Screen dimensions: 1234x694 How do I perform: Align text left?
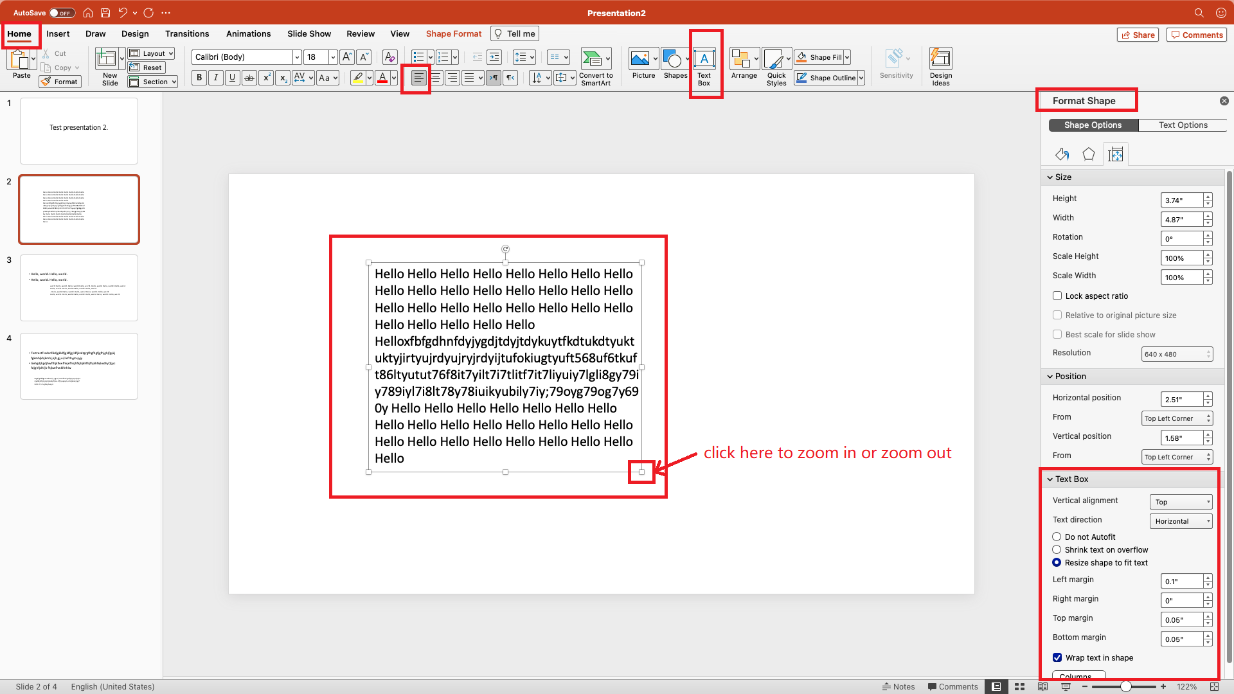418,78
